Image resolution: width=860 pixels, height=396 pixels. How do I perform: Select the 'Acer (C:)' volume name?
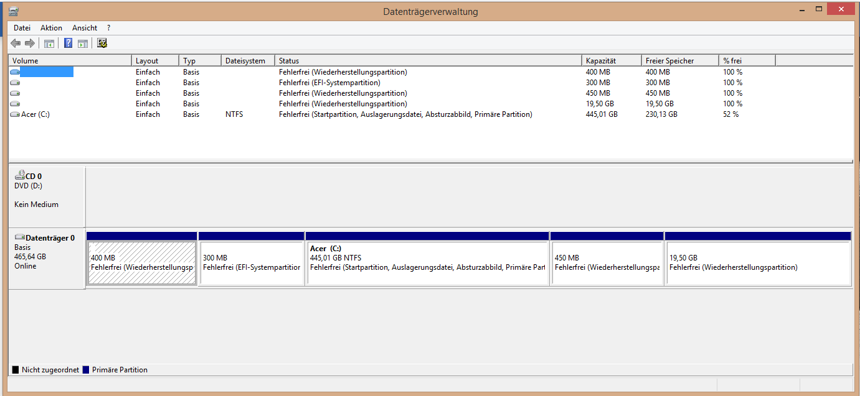[35, 114]
